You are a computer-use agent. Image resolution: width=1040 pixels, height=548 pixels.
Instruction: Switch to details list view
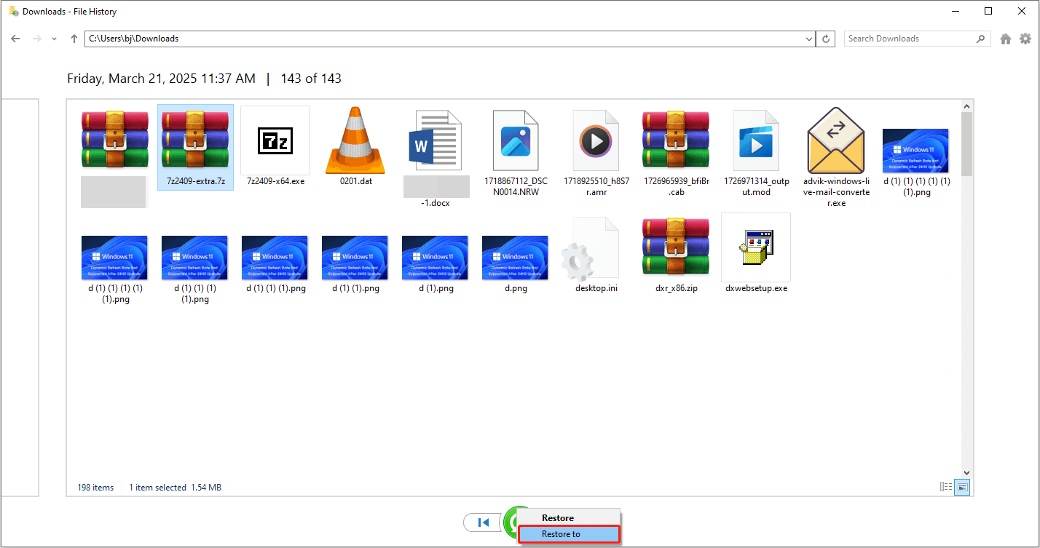coord(946,487)
